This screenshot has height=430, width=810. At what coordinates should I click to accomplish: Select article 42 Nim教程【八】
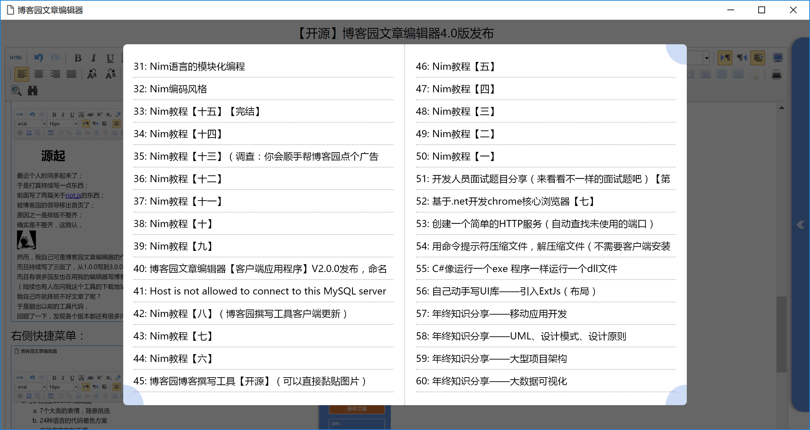click(263, 314)
